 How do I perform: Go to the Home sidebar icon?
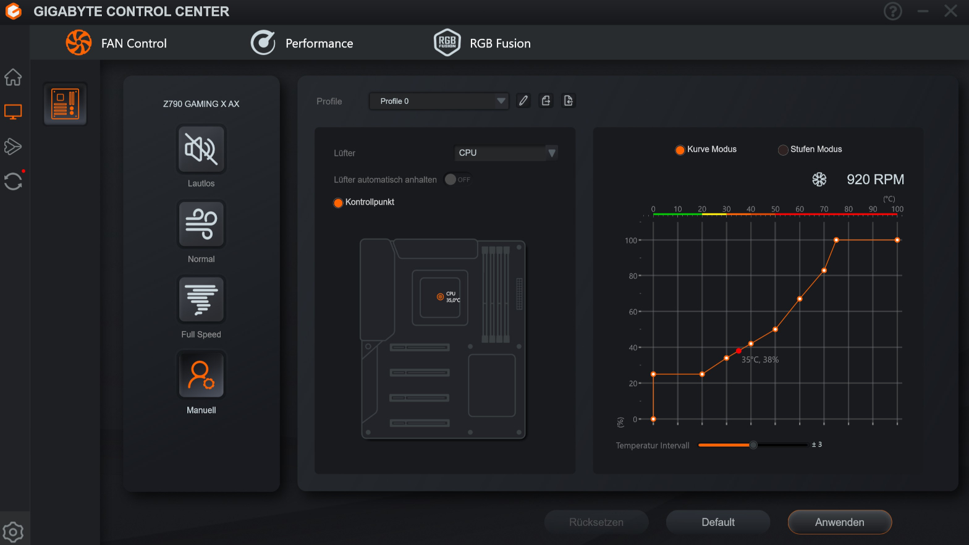[x=13, y=77]
